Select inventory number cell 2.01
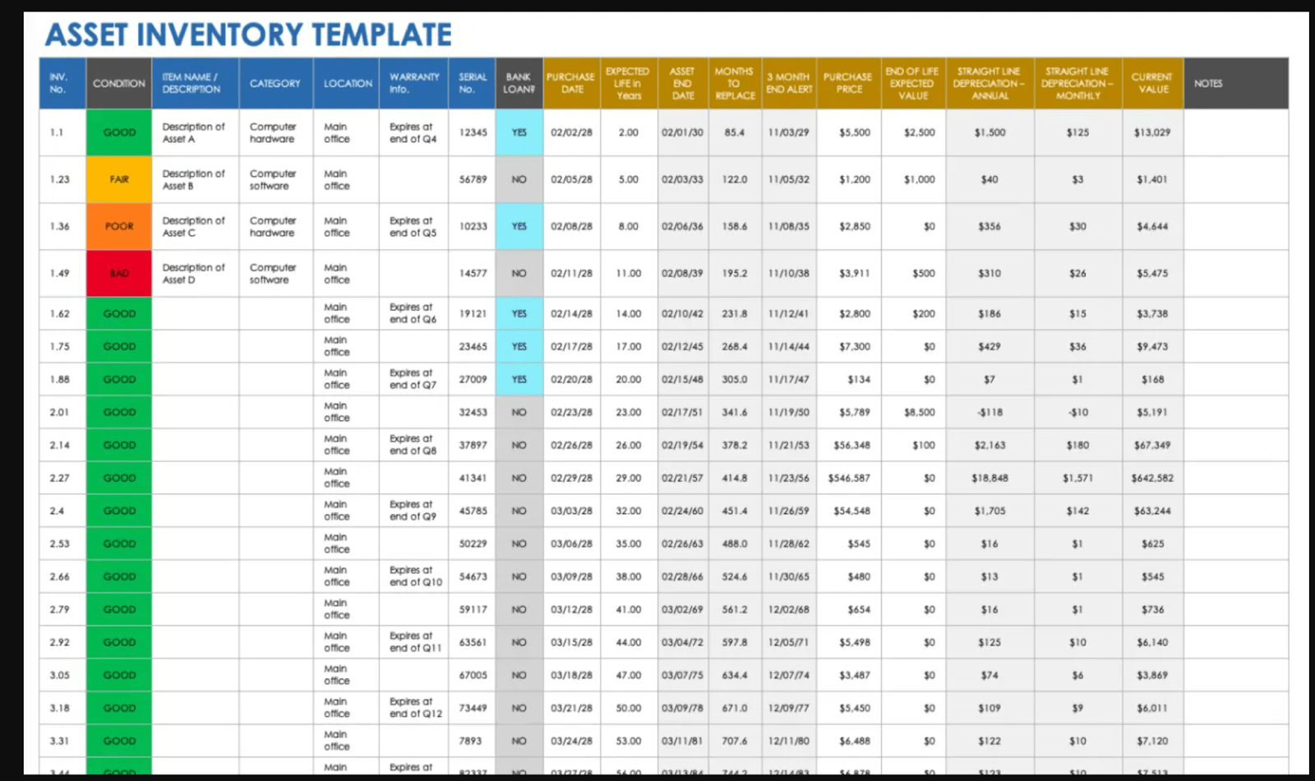The height and width of the screenshot is (781, 1315). (x=62, y=412)
